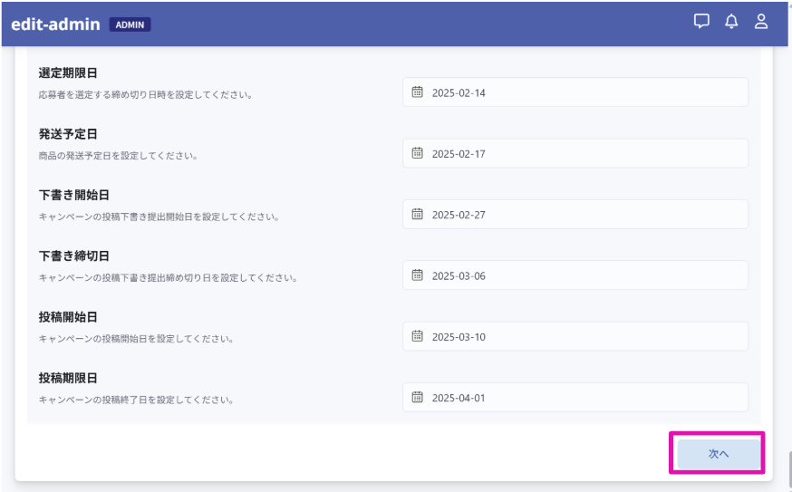
Task: Click calendar icon for 発送予定日
Action: pos(418,153)
